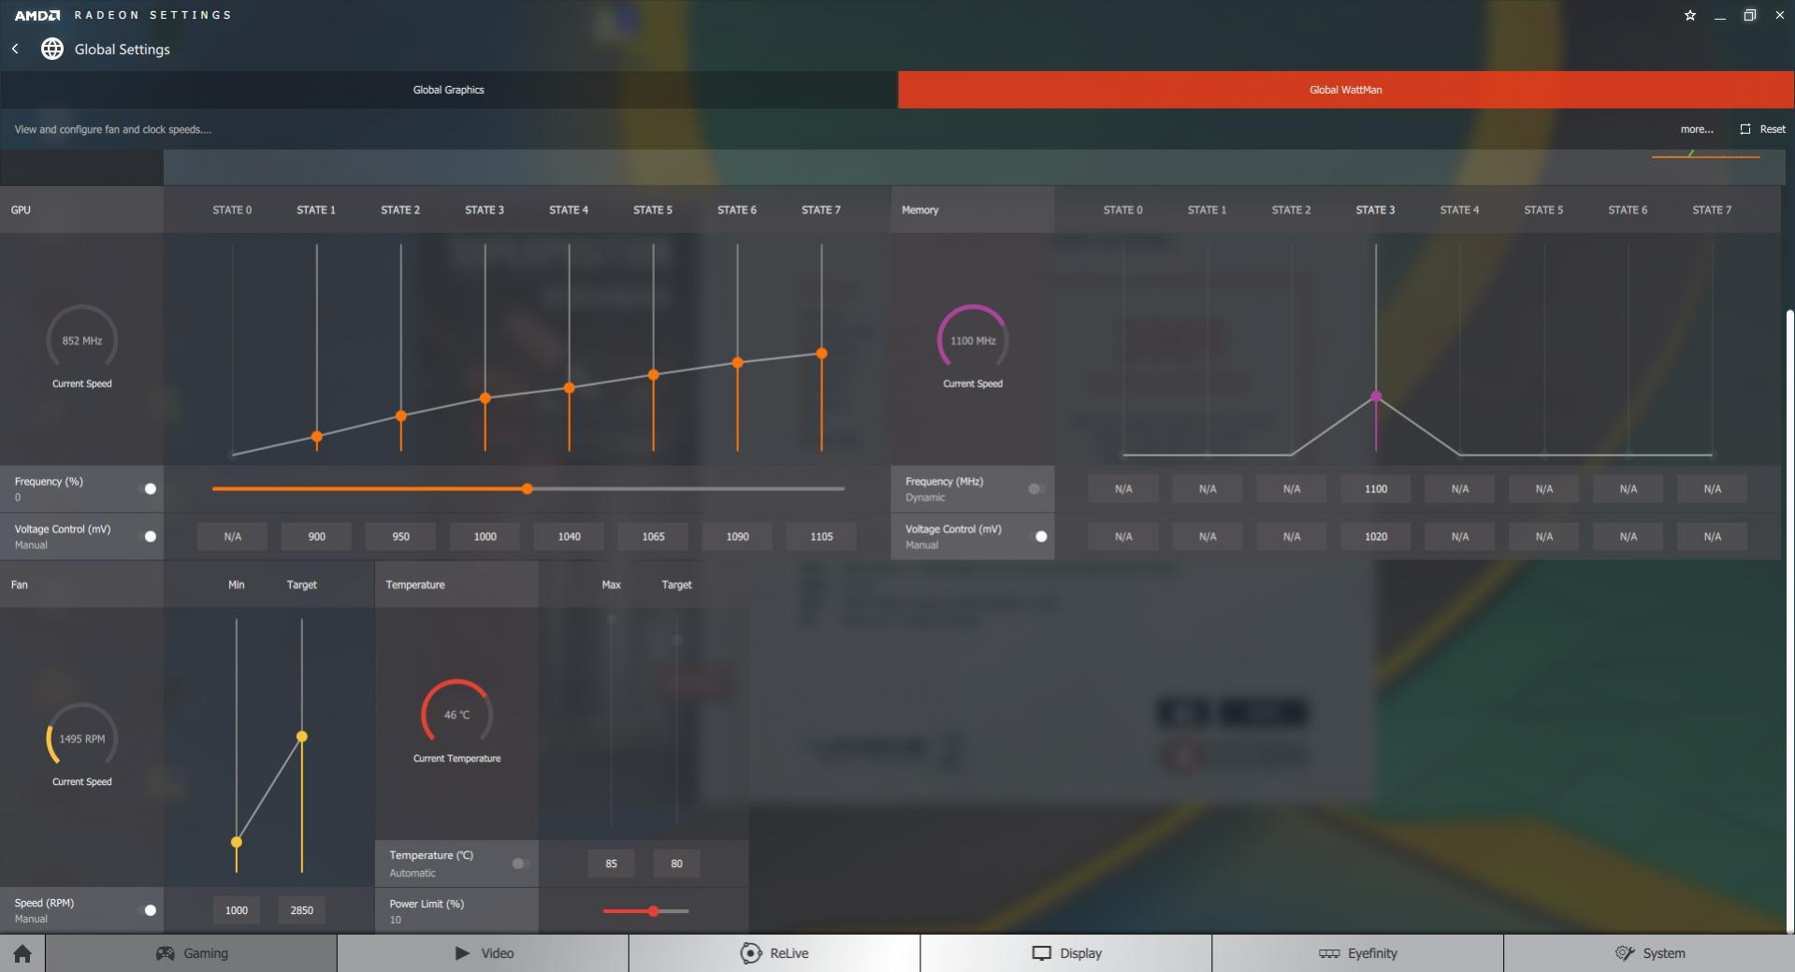Click the System gear icon

click(1625, 953)
